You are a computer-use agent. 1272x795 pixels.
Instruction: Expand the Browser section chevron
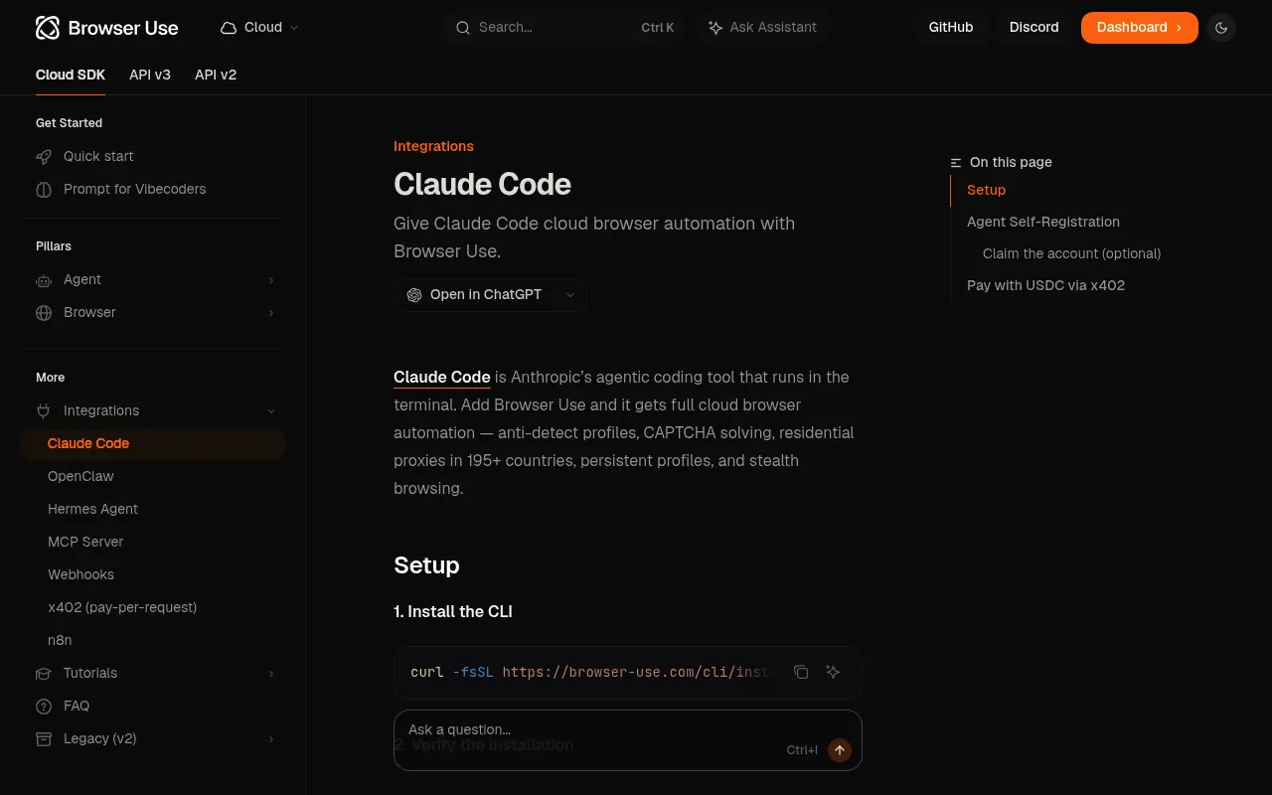(271, 313)
